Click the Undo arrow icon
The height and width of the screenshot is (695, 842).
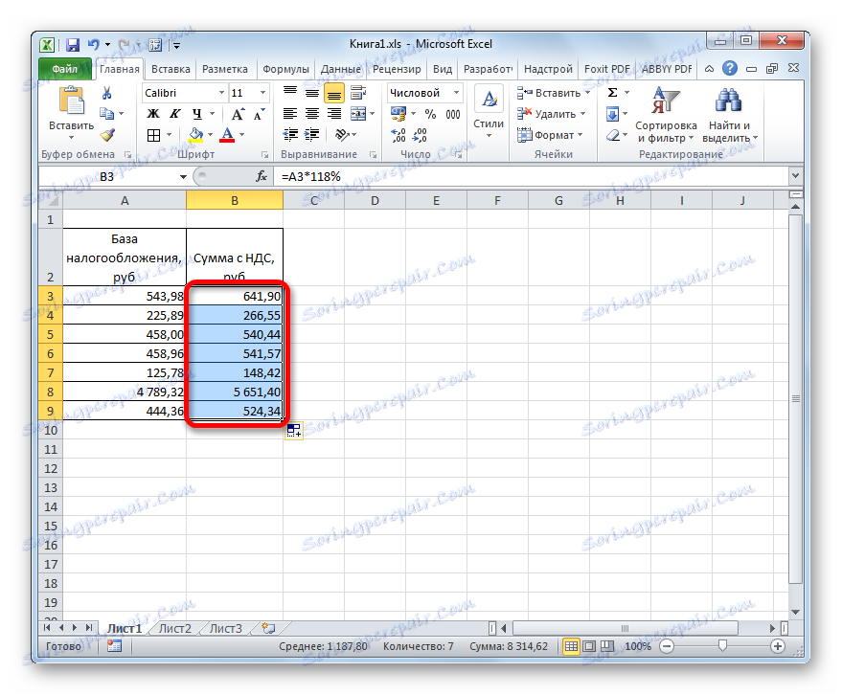pos(94,45)
